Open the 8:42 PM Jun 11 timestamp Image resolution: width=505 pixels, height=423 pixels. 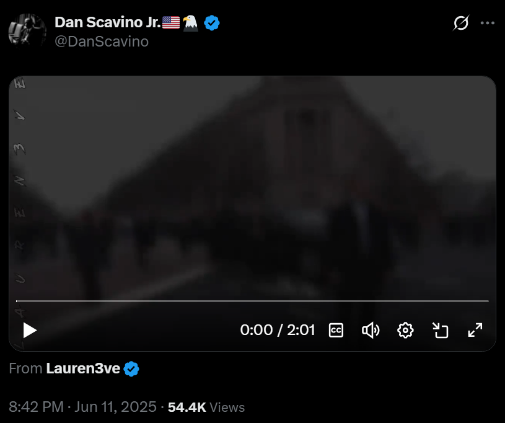coord(83,407)
